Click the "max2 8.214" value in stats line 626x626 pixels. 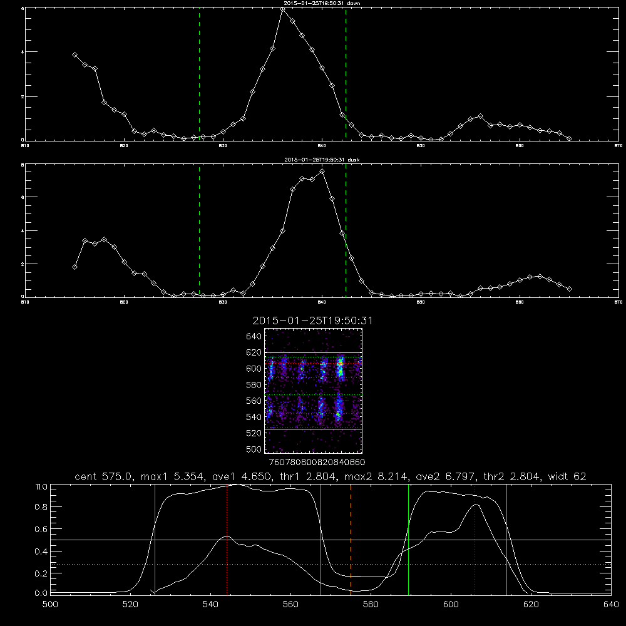pyautogui.click(x=376, y=476)
